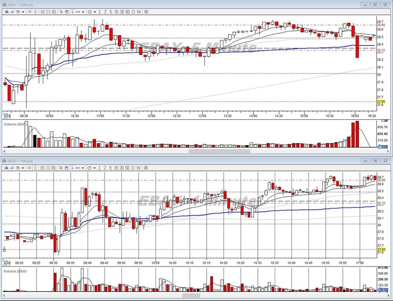
Task: Click the Volume (BAR) label in 5 Minute window
Action: coord(15,124)
